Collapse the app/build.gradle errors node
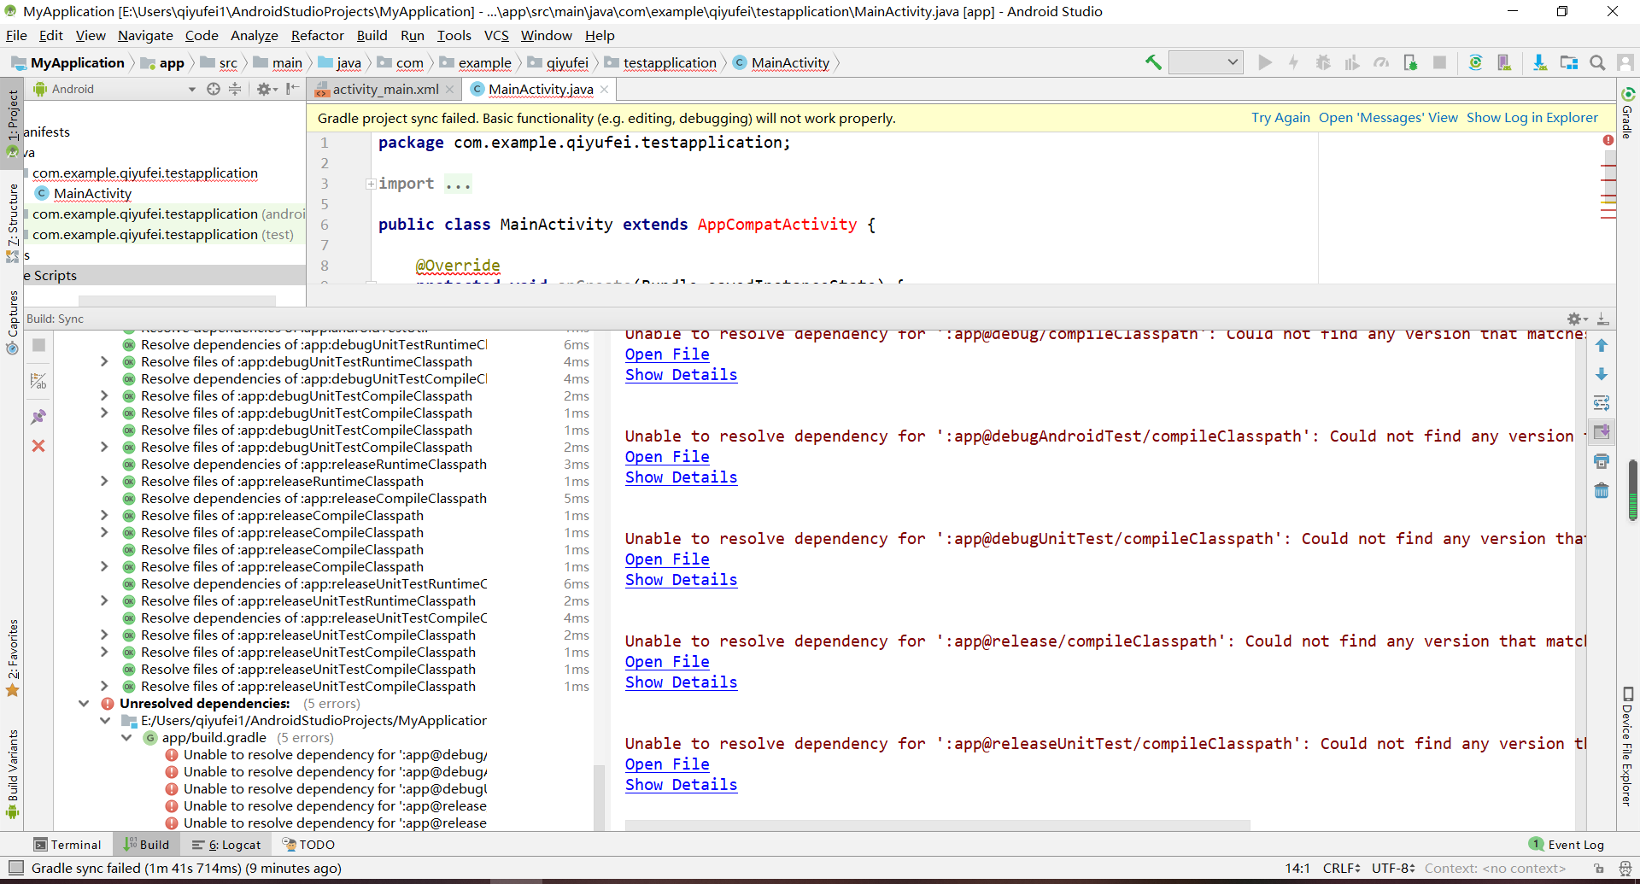Screen dimensions: 1640x884 click(126, 737)
